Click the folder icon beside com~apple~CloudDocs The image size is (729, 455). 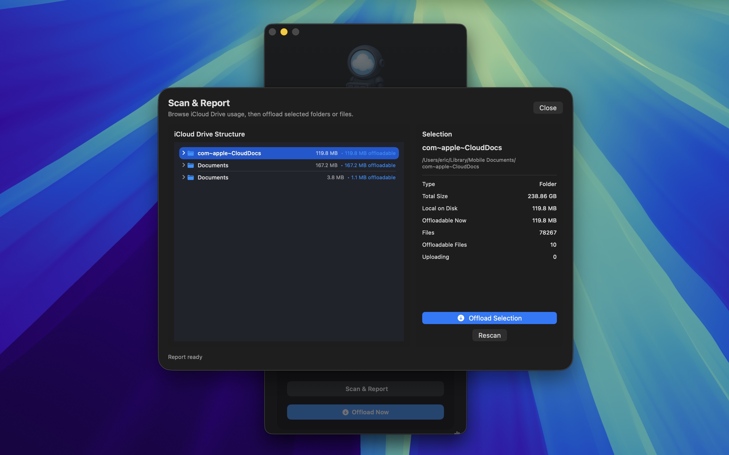tap(191, 153)
